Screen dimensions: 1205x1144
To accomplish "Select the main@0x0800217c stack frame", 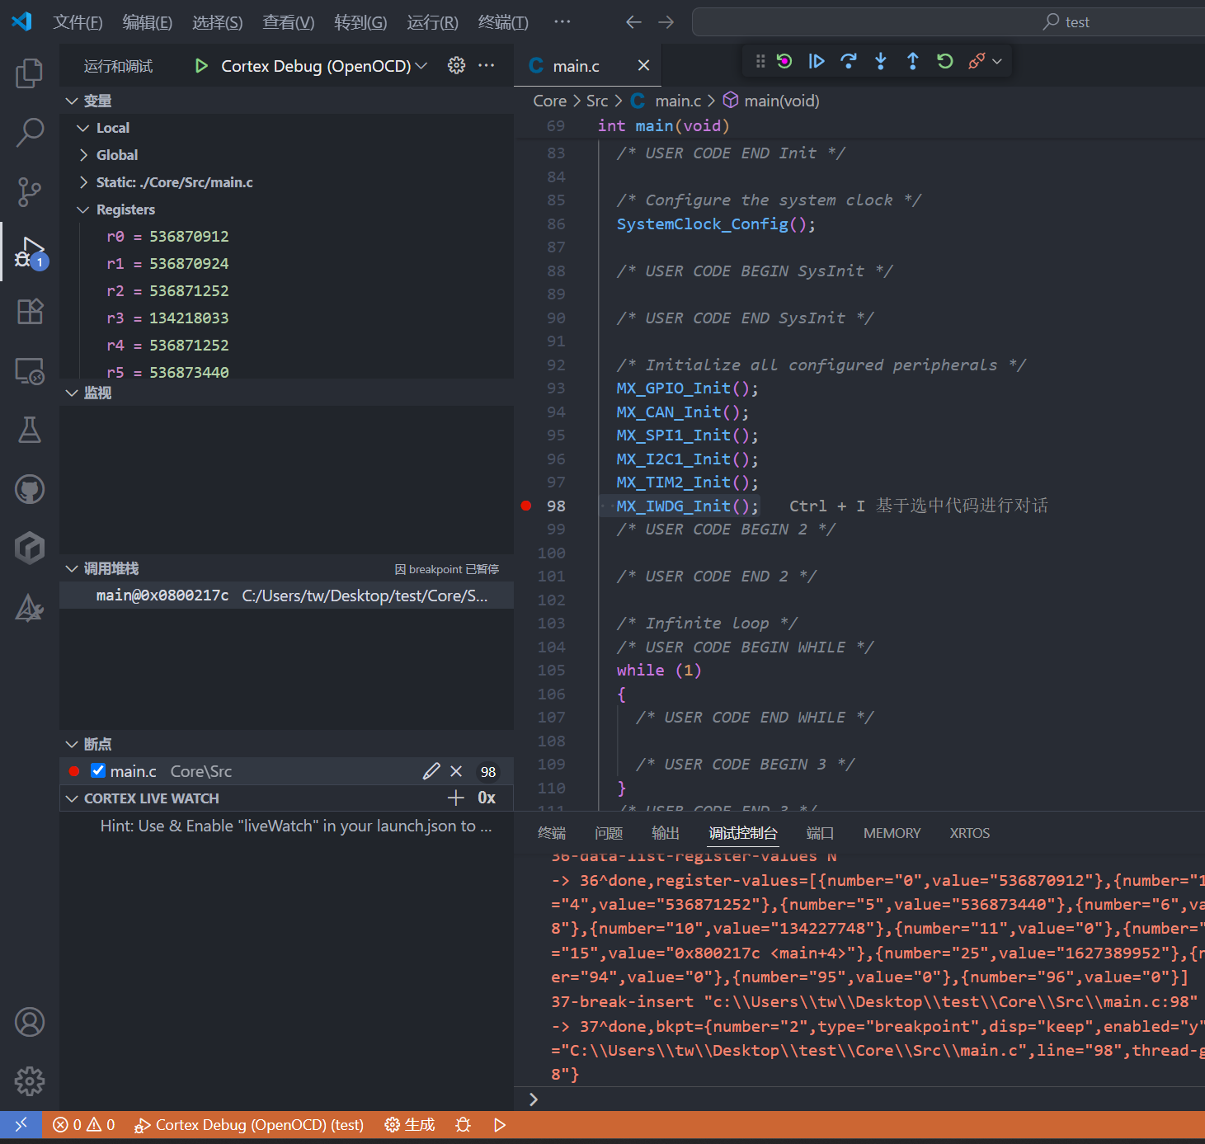I will coord(286,596).
